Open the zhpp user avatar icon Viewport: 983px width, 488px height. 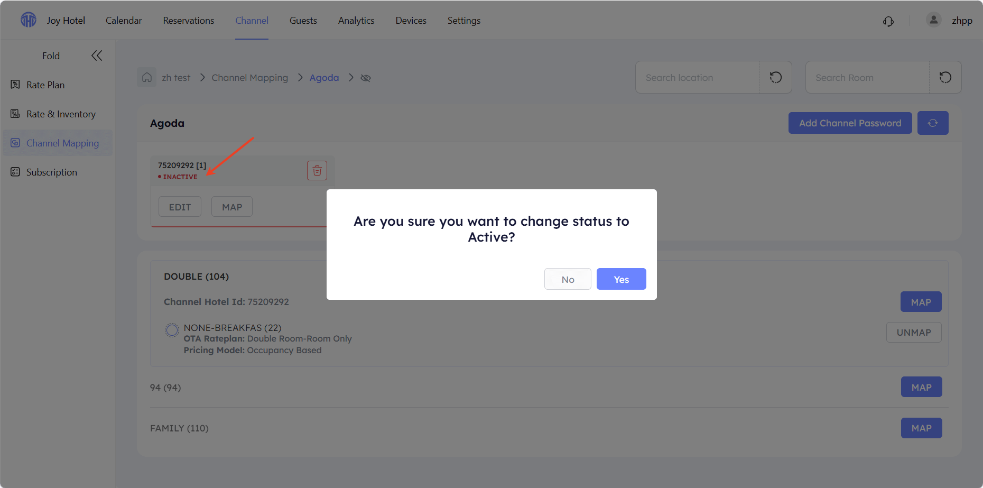pos(934,20)
